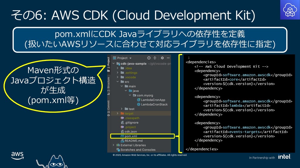This screenshot has height=168, width=300.
Task: Collapse the main folder chevron
Action: [122, 86]
